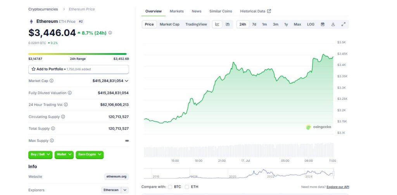The width and height of the screenshot is (397, 195).
Task: Click the 0.02911 BTC price text
Action: (37, 43)
